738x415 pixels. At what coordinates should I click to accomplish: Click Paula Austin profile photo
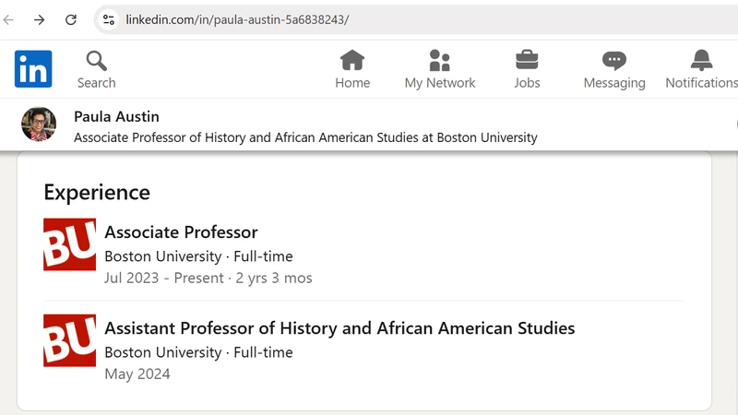tap(39, 125)
